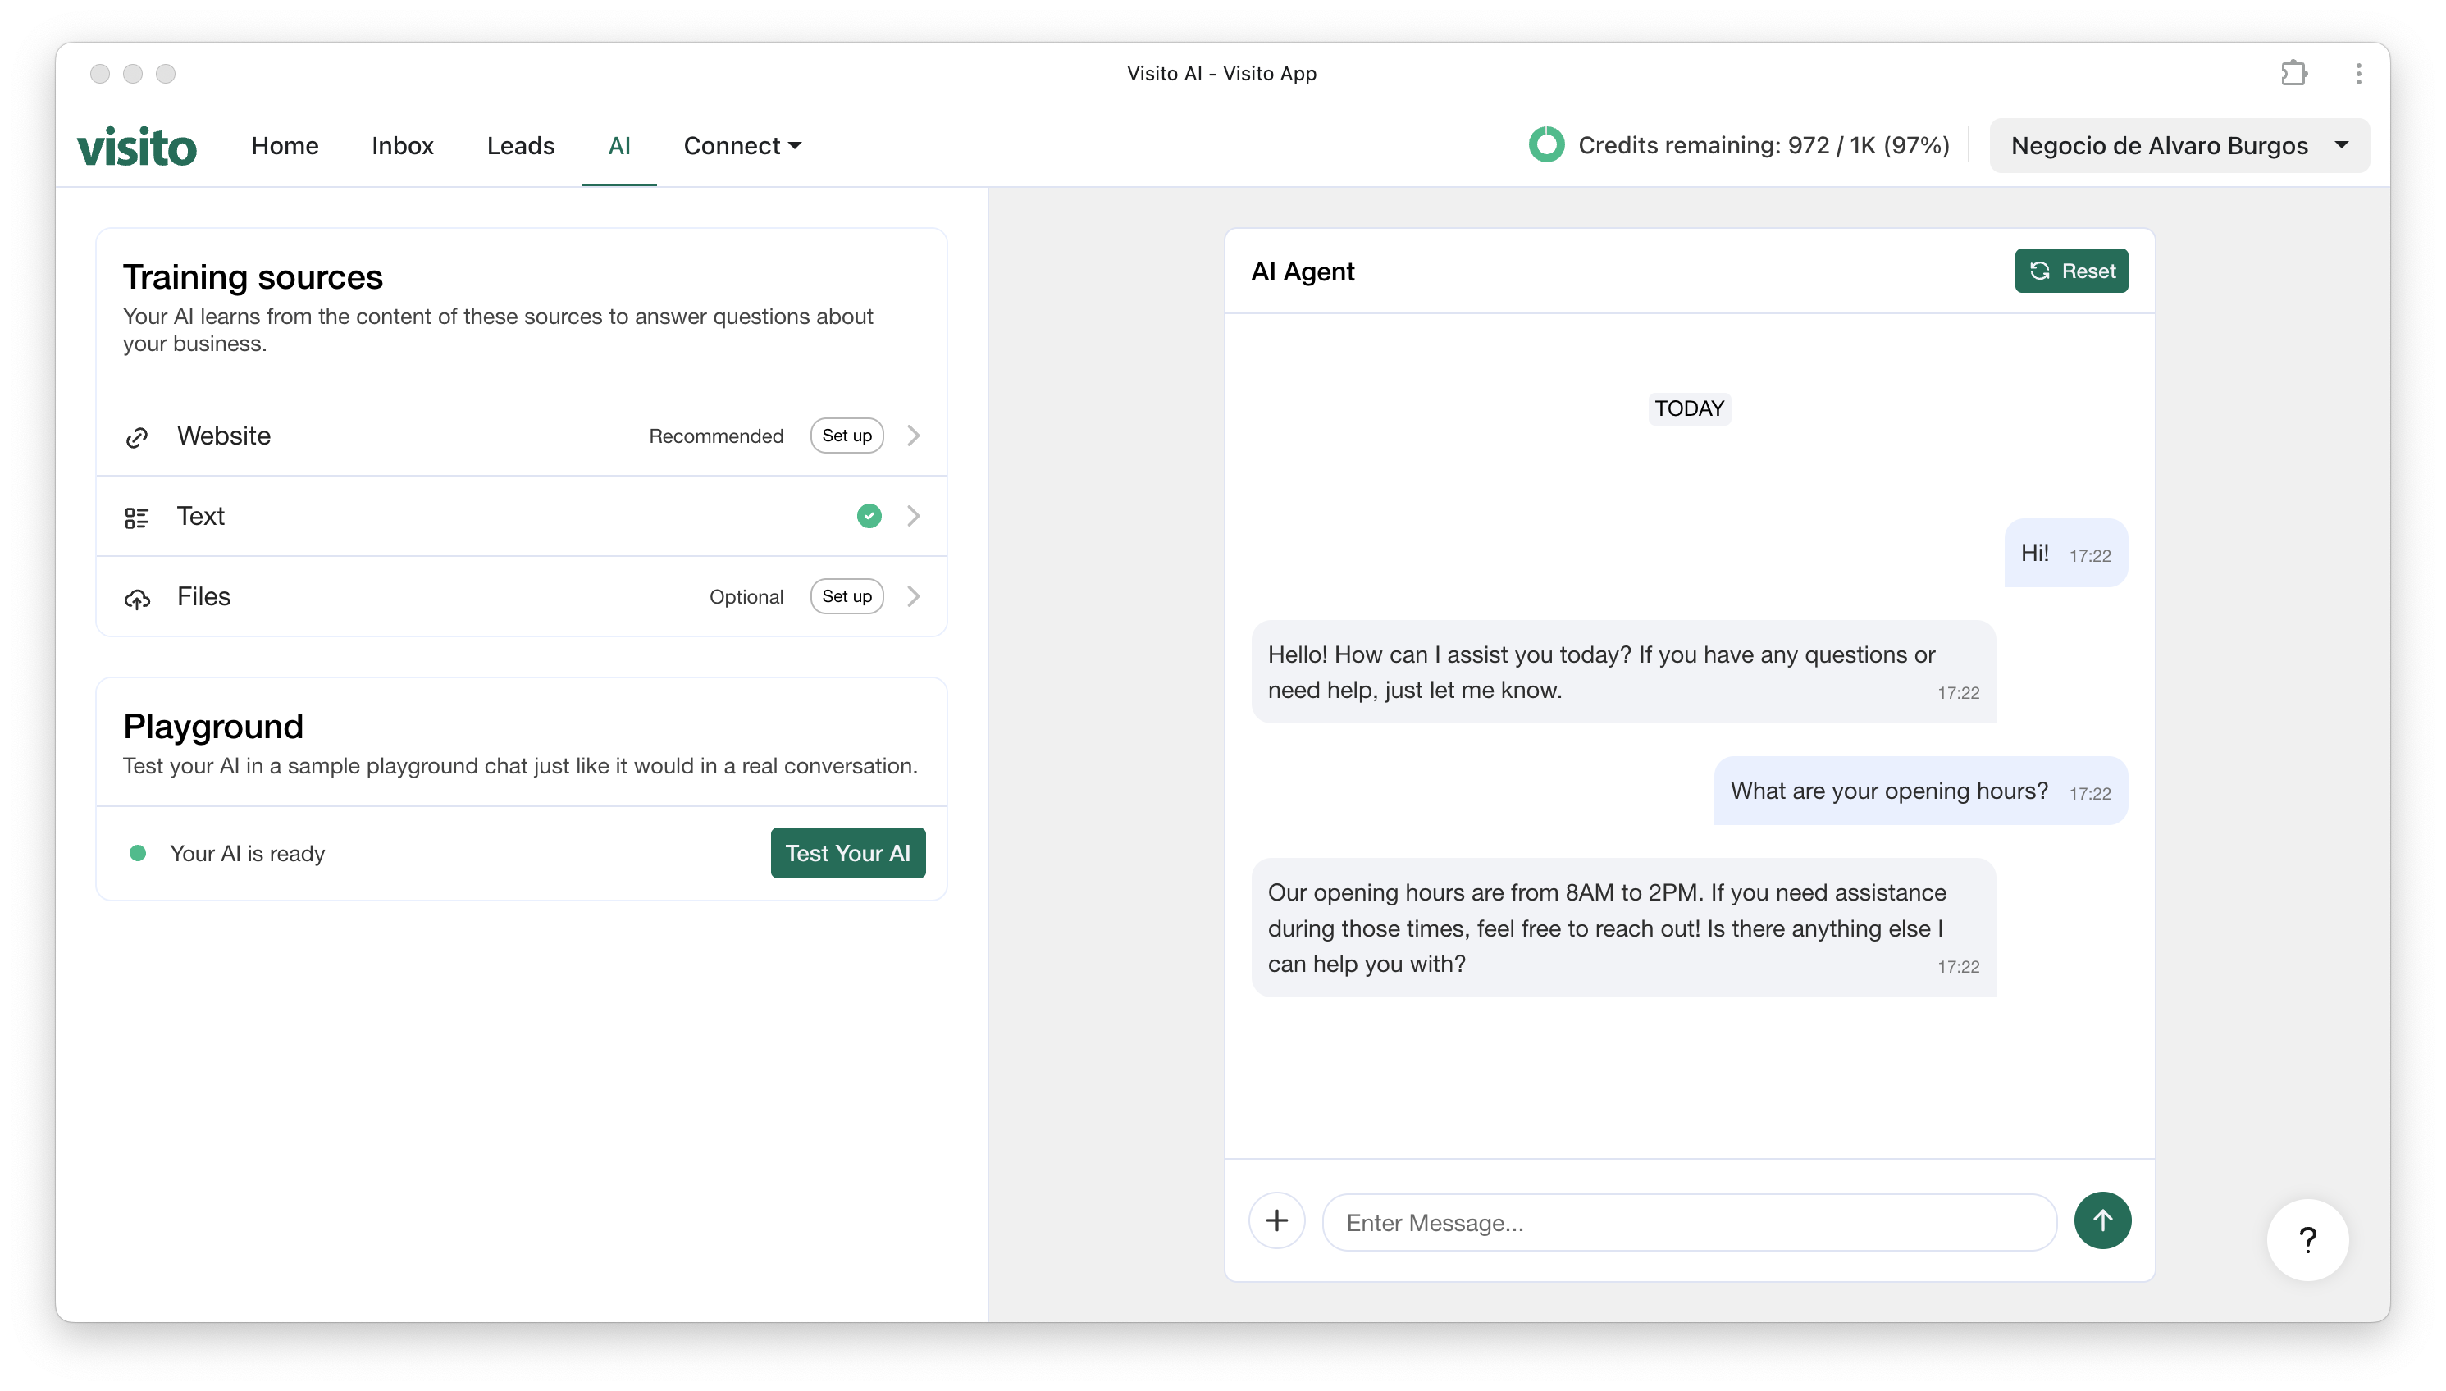Switch to the Leads tab

pyautogui.click(x=521, y=145)
